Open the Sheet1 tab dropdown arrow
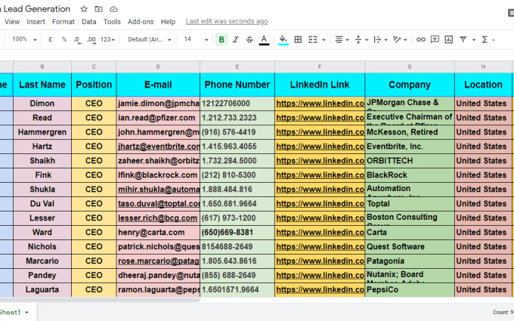Image resolution: width=514 pixels, height=321 pixels. coord(26,313)
